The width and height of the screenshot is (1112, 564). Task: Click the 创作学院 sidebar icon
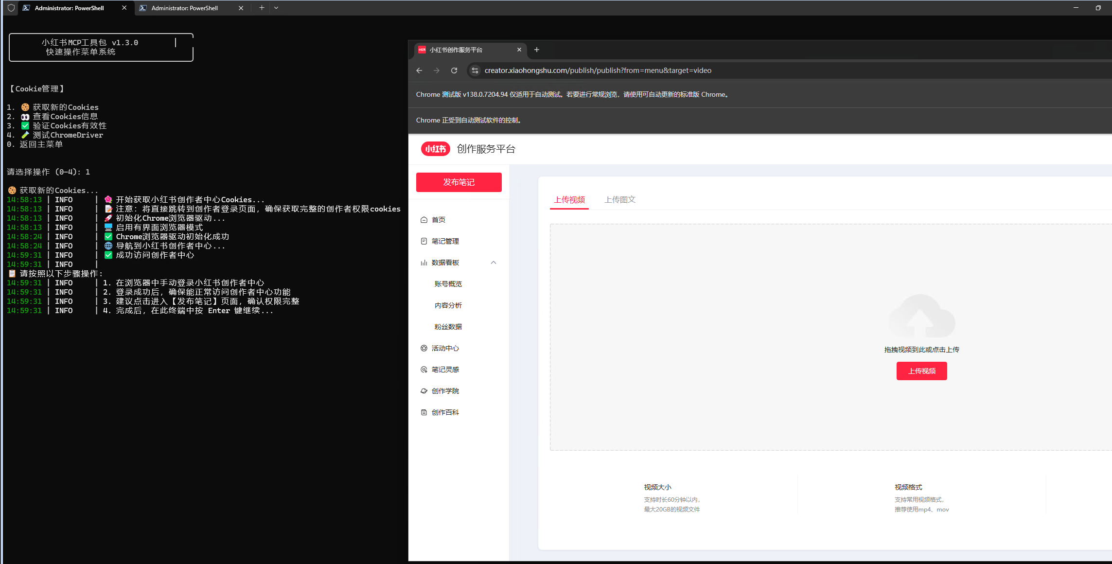[x=424, y=391]
